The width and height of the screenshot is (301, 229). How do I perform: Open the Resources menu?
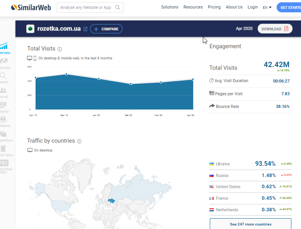click(x=193, y=7)
